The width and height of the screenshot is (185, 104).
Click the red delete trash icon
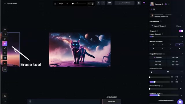pyautogui.click(x=5, y=64)
